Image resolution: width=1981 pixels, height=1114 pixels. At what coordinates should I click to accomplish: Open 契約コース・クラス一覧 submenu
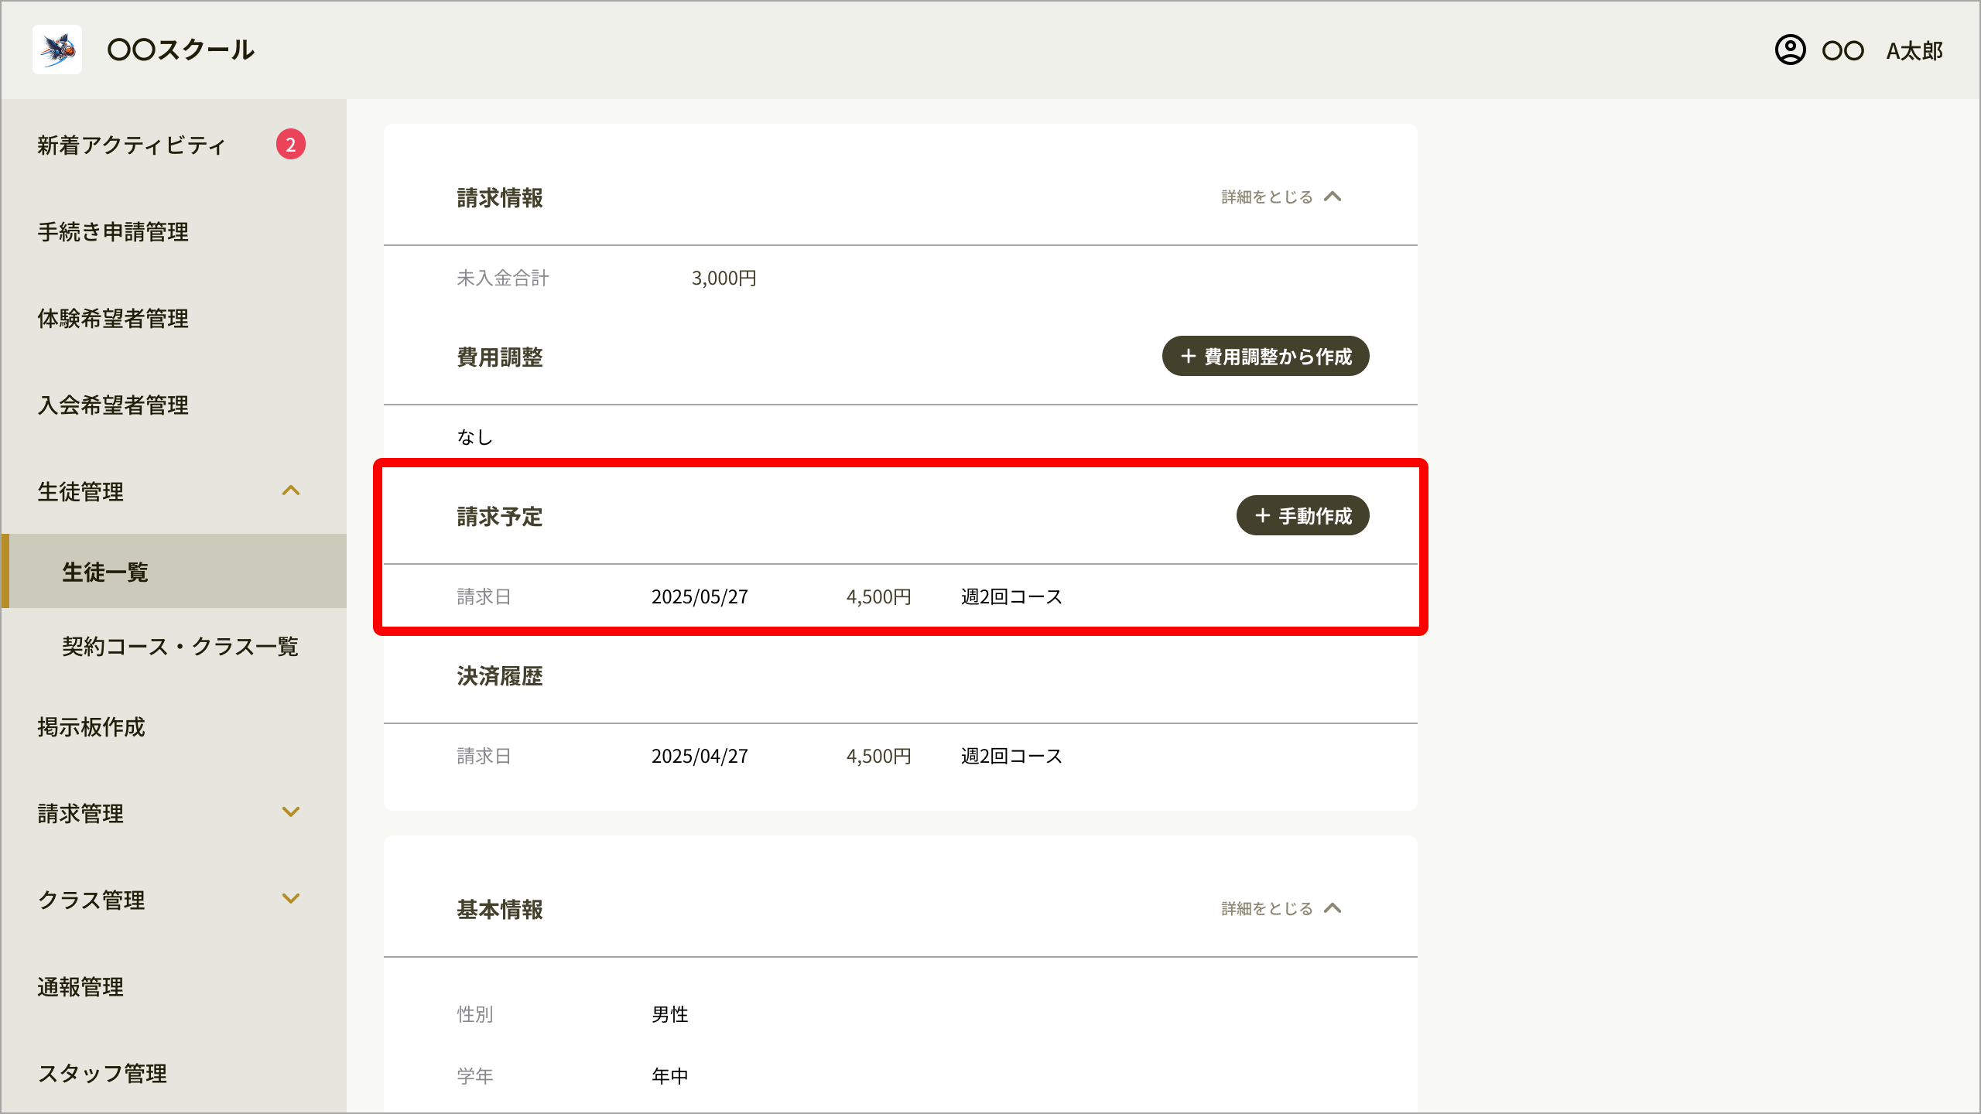point(180,646)
